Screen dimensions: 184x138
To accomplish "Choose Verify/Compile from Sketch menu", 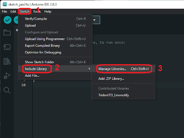I will coord(55,19).
